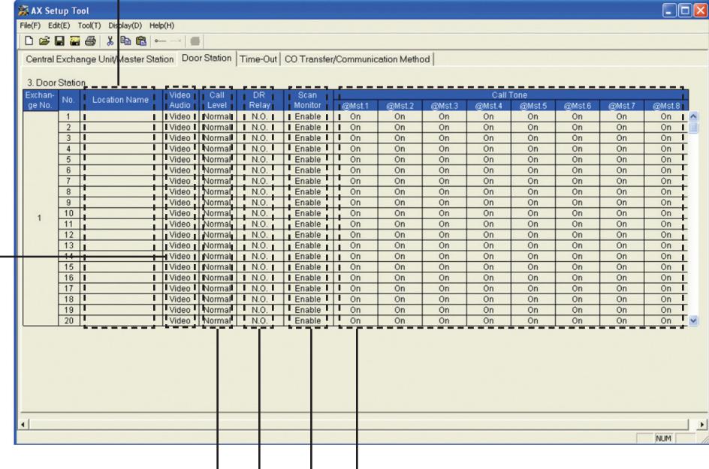
Task: Open Call Level dropdown for station 3
Action: pyautogui.click(x=217, y=138)
